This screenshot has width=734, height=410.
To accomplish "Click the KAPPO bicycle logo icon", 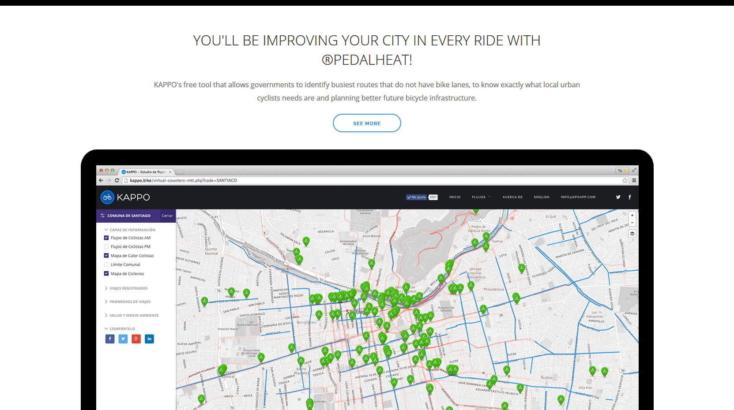I will (x=107, y=197).
